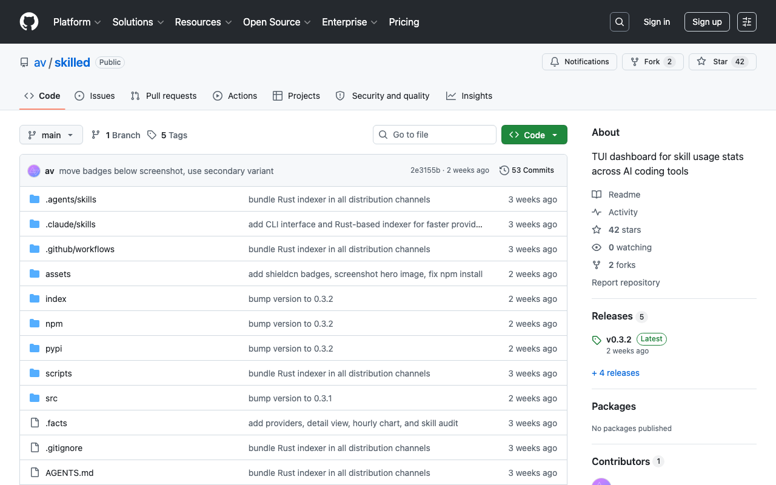Click the pypi folder icon
The width and height of the screenshot is (776, 485).
point(35,349)
